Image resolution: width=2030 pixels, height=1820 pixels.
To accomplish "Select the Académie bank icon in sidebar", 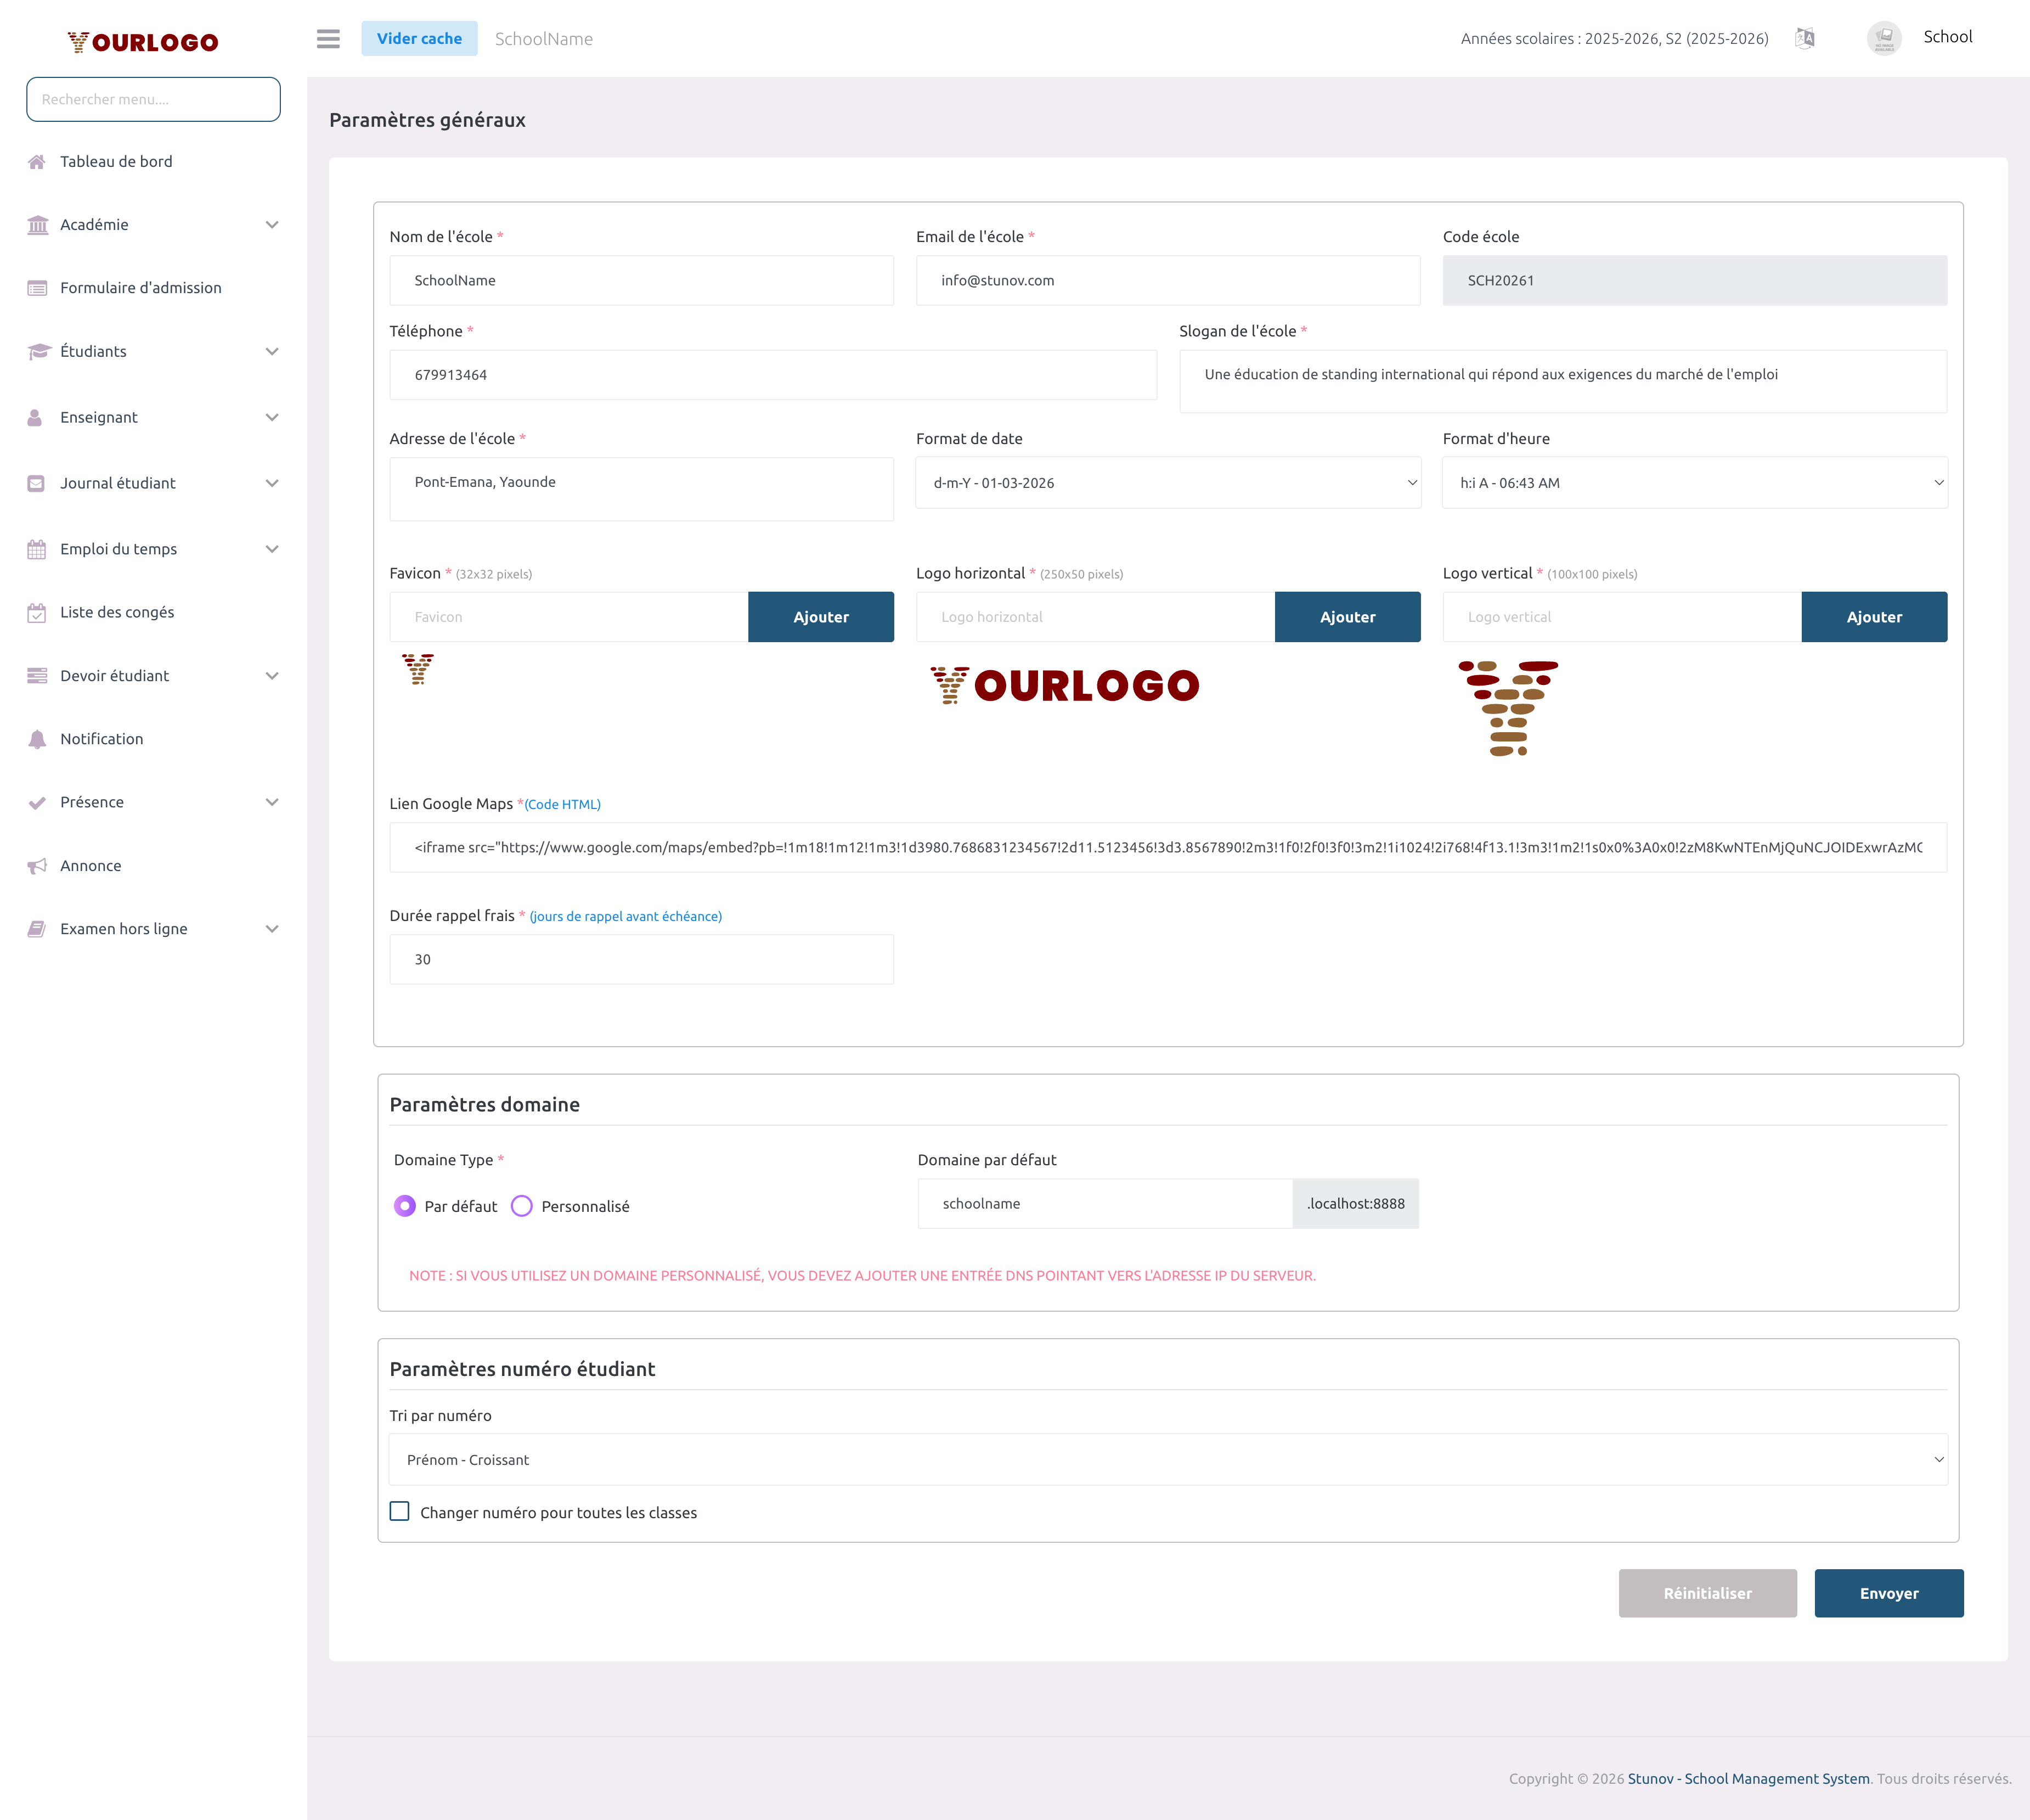I will (37, 224).
